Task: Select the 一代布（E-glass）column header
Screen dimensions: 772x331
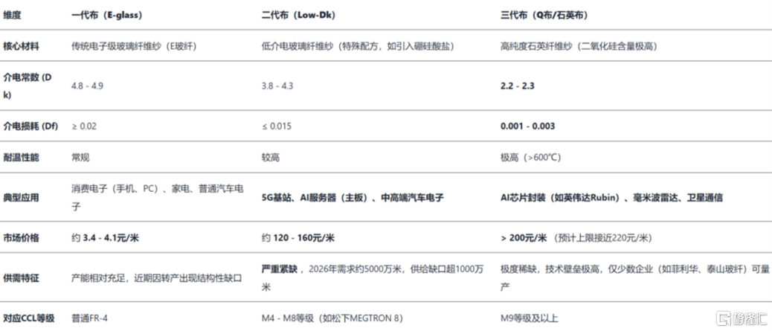Action: coord(107,16)
